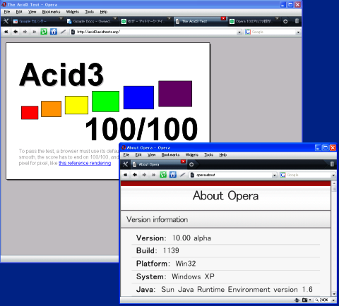Click Fast Forward in About Opera window
Viewport: 339px width, 306px height.
pos(154,175)
